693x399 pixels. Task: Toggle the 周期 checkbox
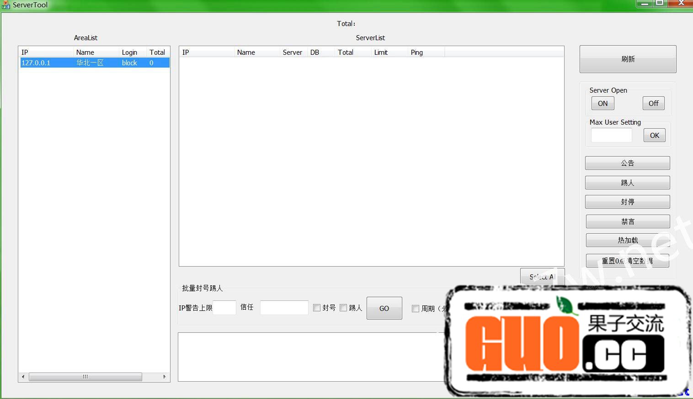416,309
